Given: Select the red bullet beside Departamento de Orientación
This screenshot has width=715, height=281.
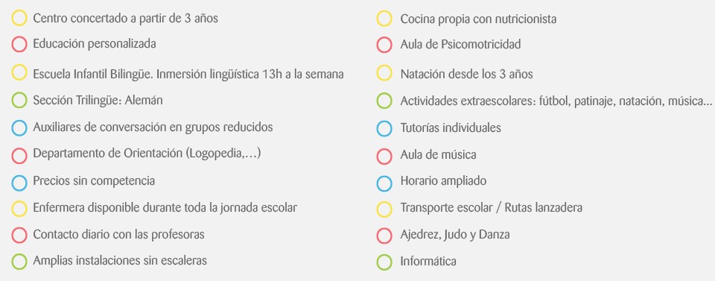Looking at the screenshot, I should (19, 156).
